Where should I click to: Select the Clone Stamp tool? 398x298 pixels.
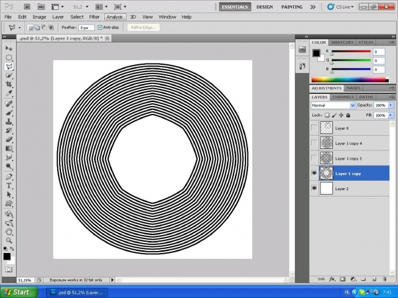(x=9, y=122)
